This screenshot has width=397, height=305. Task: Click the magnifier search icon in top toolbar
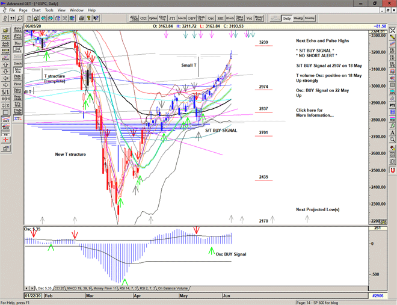pos(19,18)
